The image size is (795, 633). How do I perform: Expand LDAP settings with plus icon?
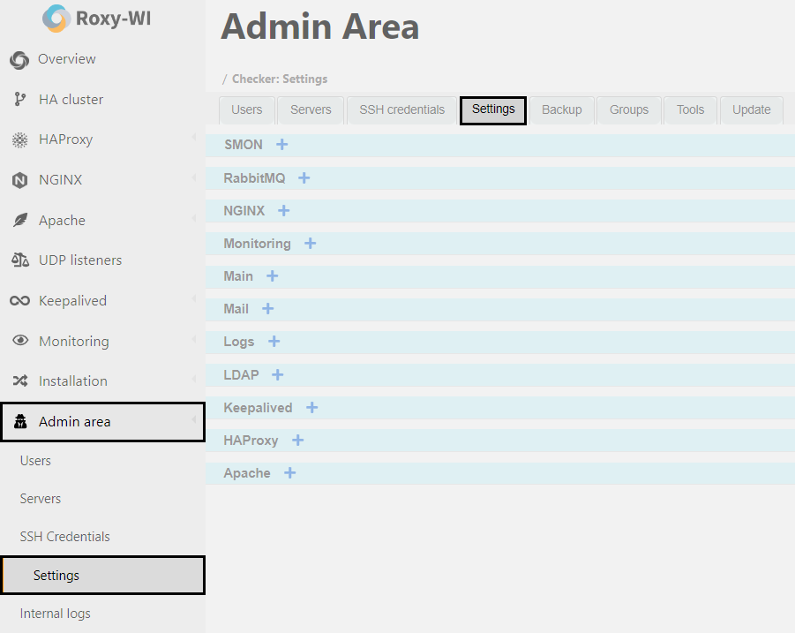277,375
